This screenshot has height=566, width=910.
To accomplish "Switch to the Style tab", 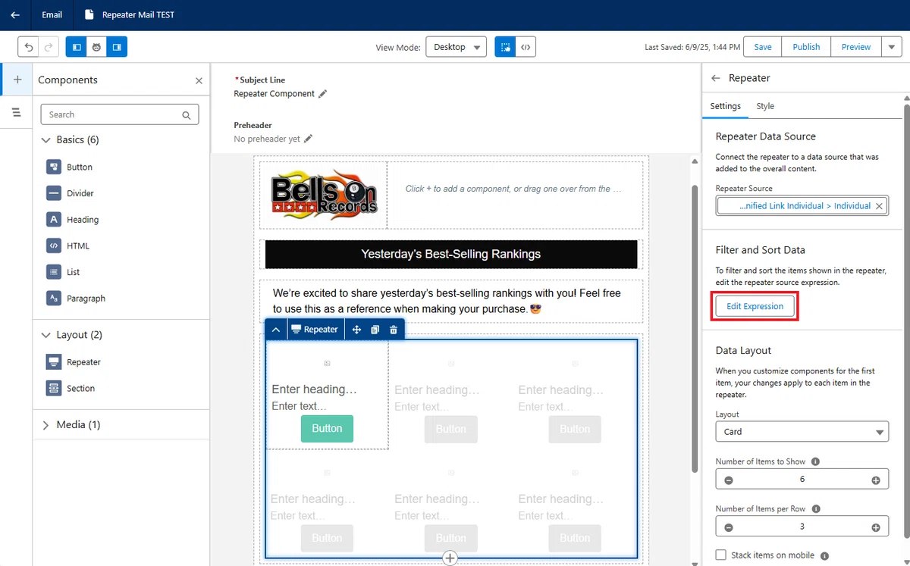I will (765, 106).
